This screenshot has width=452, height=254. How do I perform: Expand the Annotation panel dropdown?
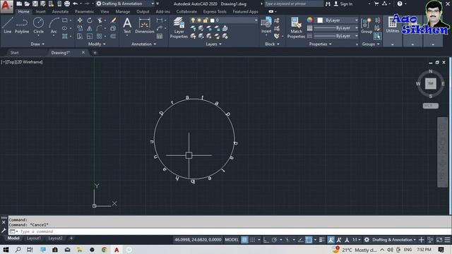143,44
